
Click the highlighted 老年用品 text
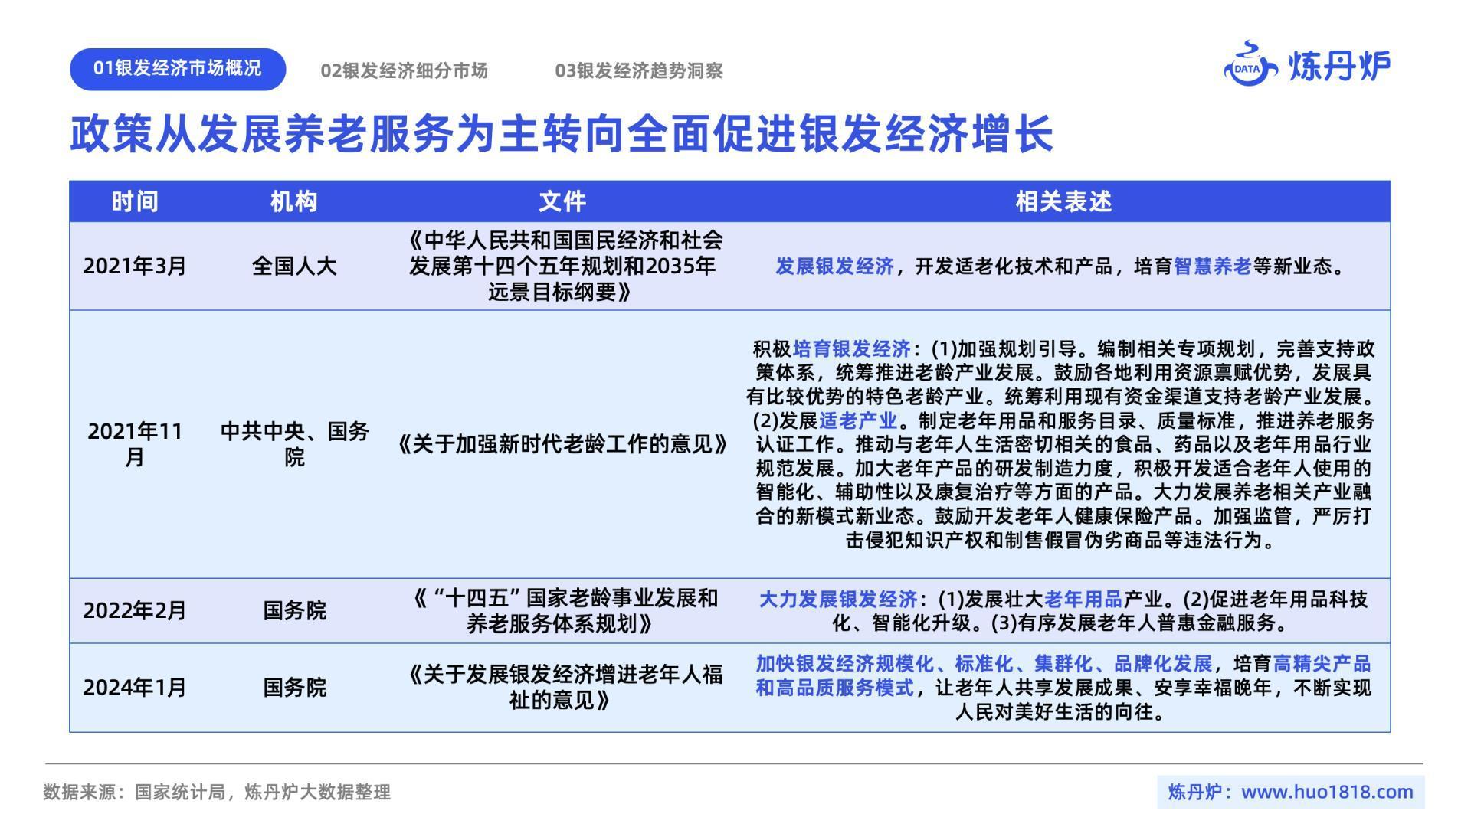pos(1083,599)
